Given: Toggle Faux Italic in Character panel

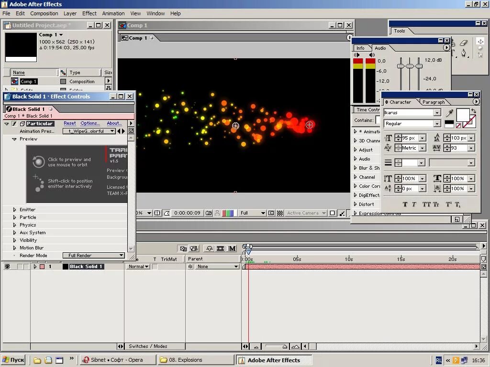Looking at the screenshot, I should click(414, 205).
